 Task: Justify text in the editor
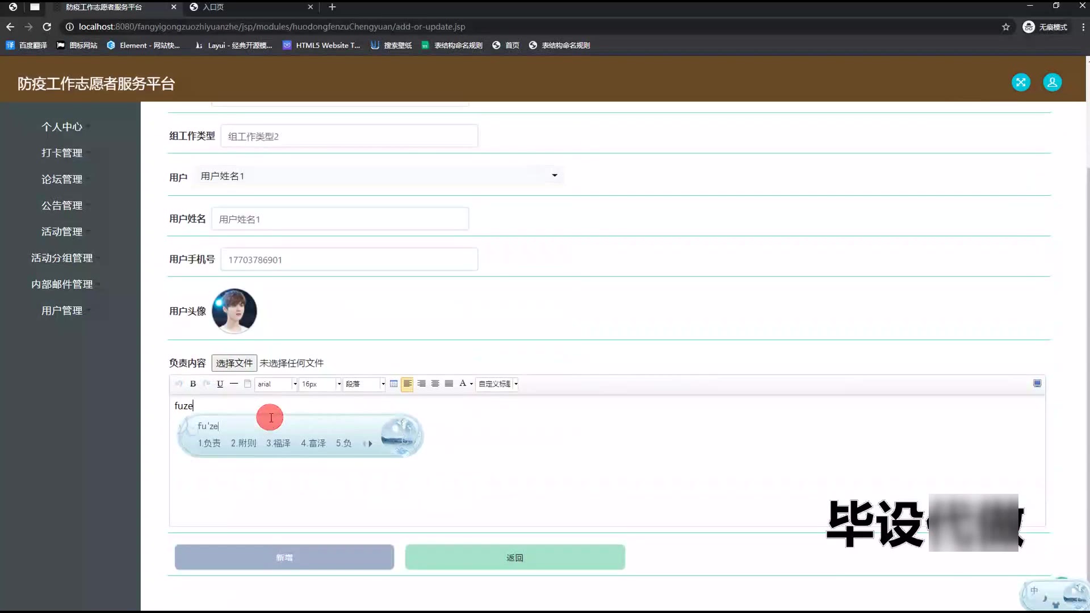point(448,384)
